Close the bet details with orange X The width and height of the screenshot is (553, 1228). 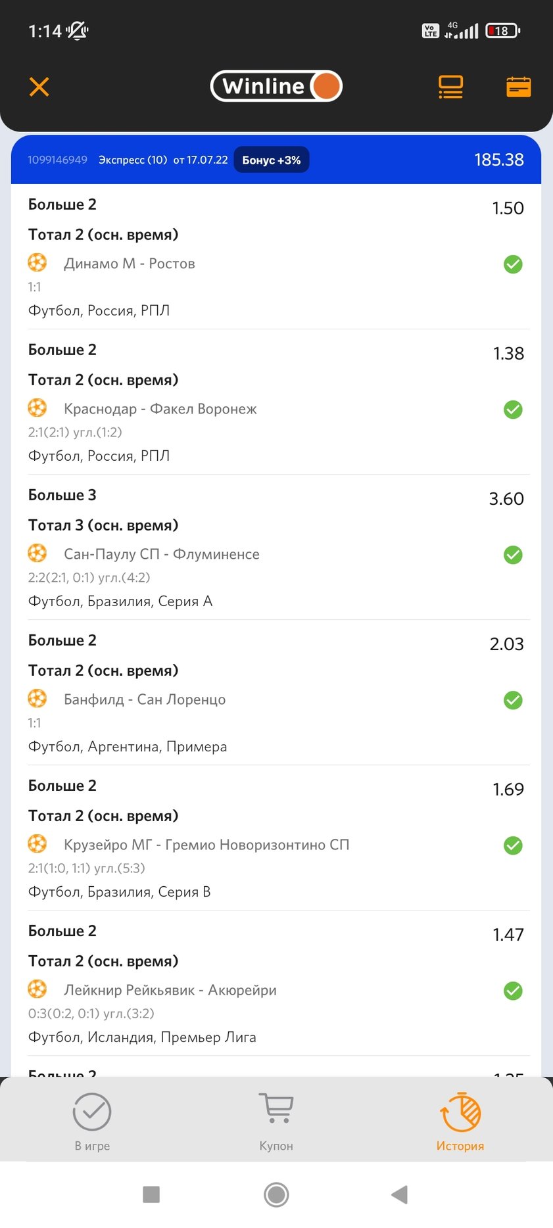pos(39,87)
